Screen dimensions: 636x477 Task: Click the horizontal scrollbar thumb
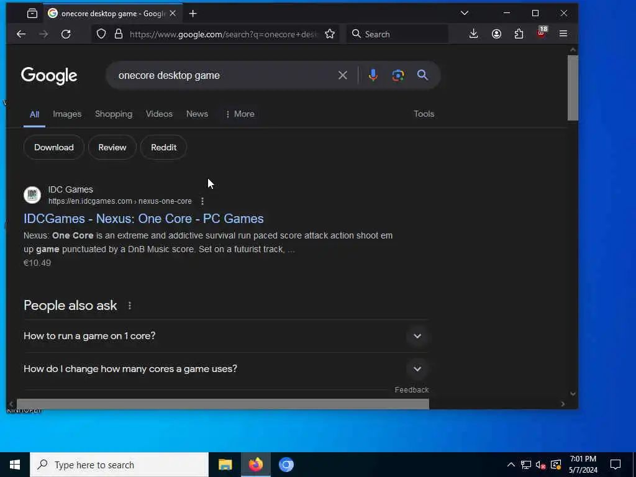(223, 404)
